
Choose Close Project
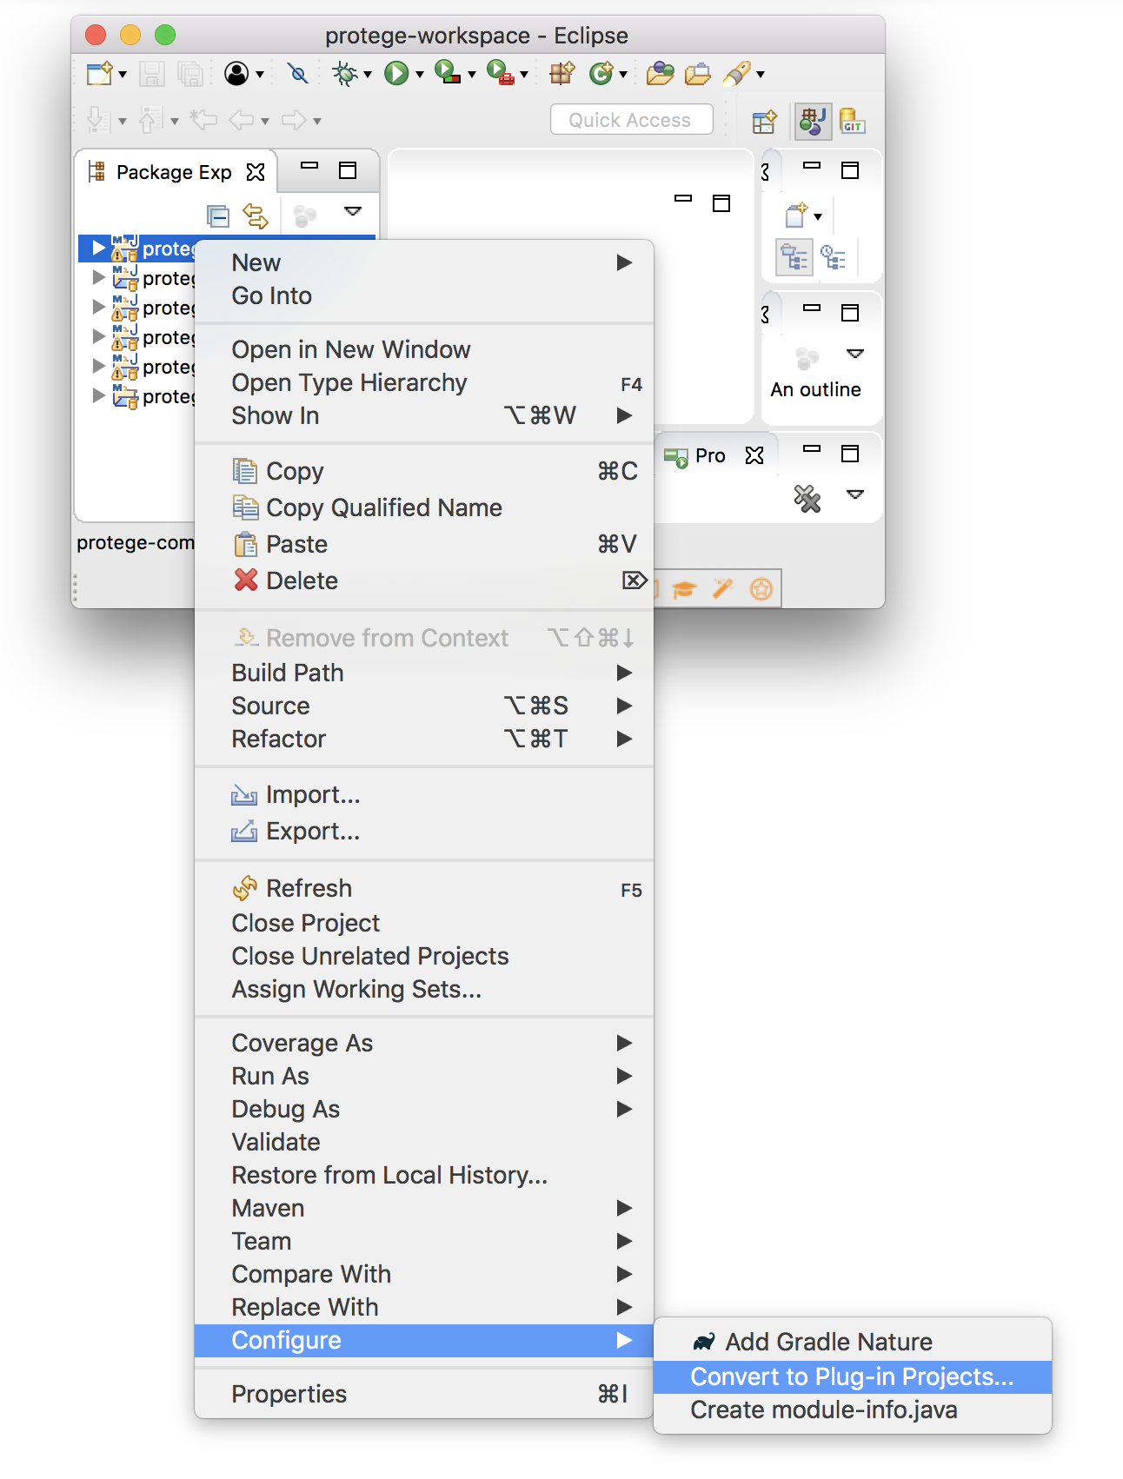(x=424, y=923)
